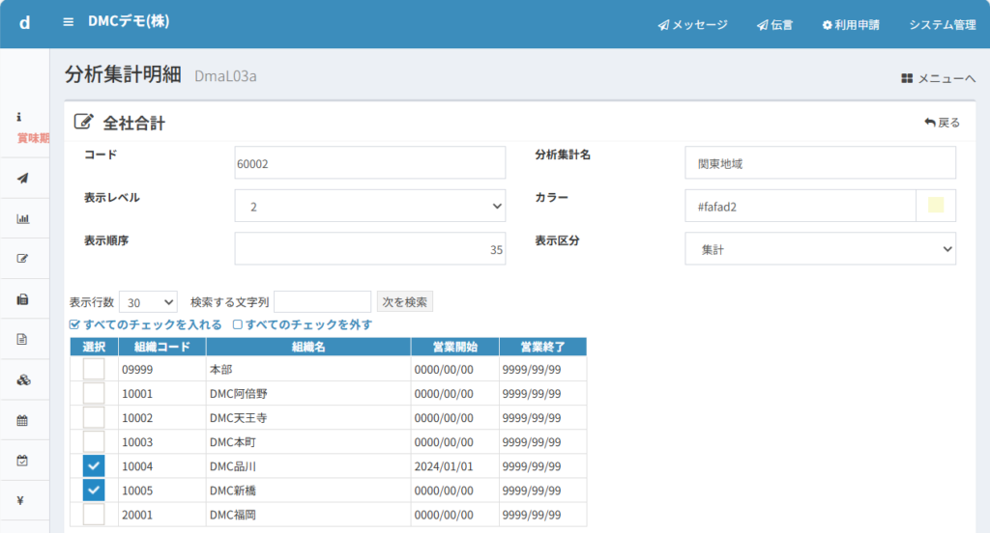This screenshot has width=990, height=533.
Task: Uncheck the DMC品川 row checkbox
Action: (94, 466)
